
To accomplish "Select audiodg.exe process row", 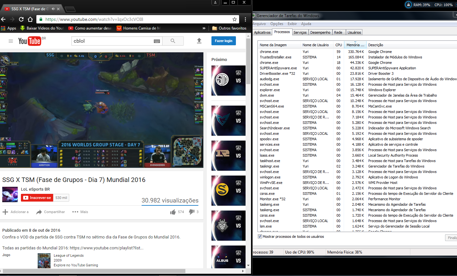I will click(357, 79).
